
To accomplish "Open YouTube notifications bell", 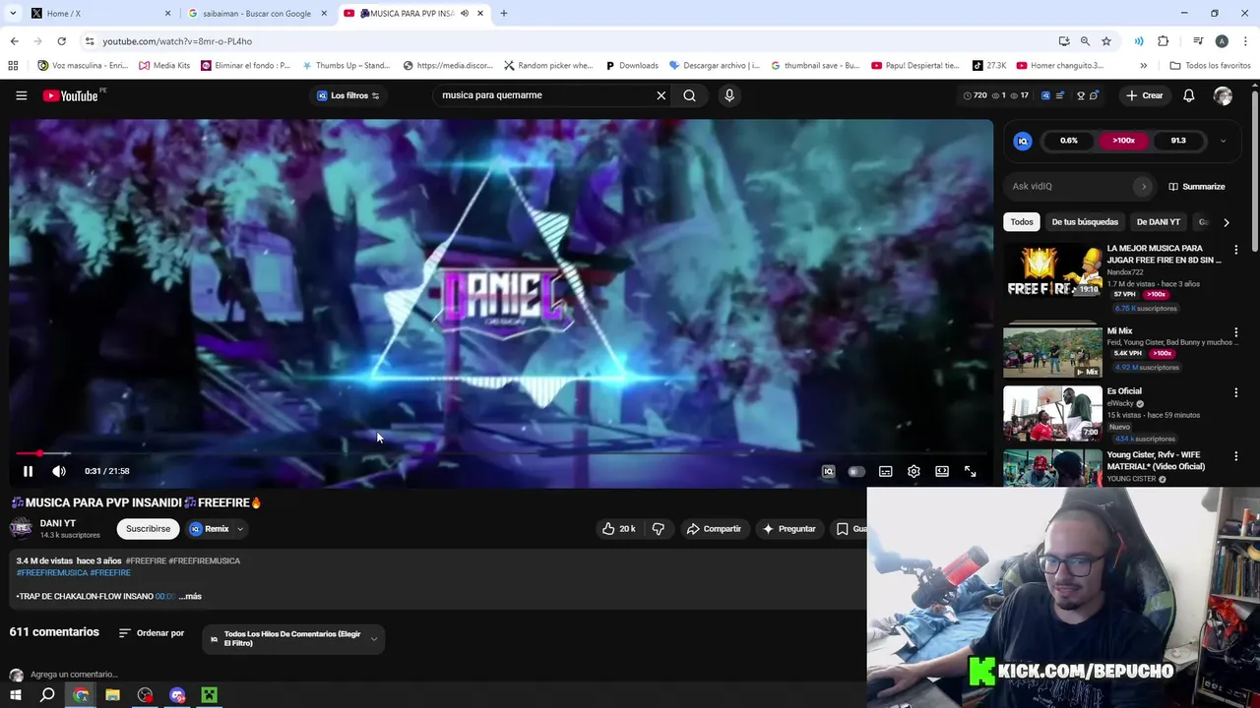I will [1188, 95].
